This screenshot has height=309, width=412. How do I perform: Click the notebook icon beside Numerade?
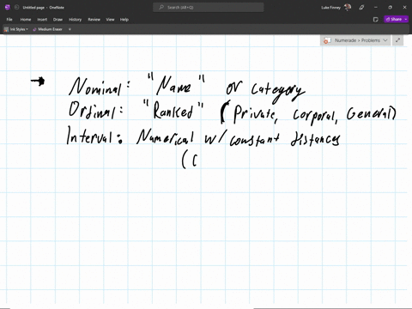click(x=326, y=40)
